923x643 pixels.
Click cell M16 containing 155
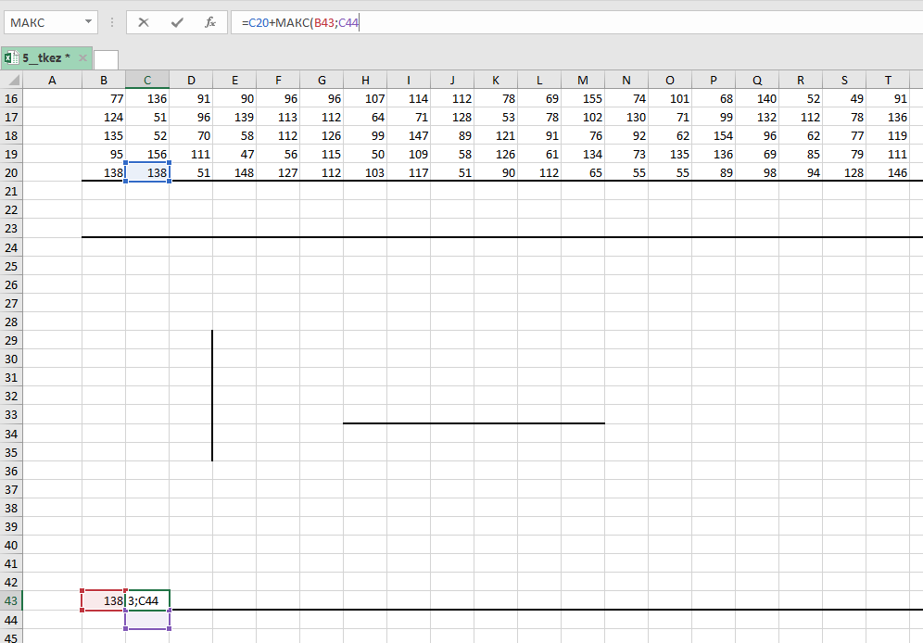583,98
